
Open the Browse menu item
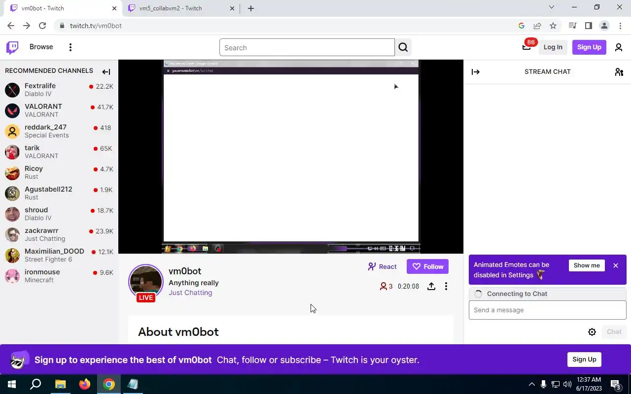pyautogui.click(x=41, y=47)
